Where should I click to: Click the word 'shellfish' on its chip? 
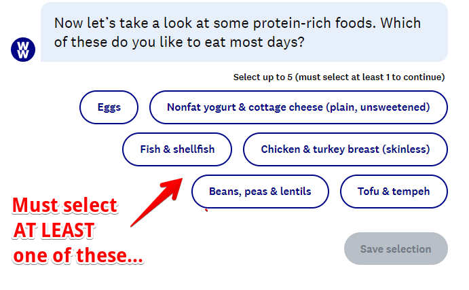click(x=194, y=149)
